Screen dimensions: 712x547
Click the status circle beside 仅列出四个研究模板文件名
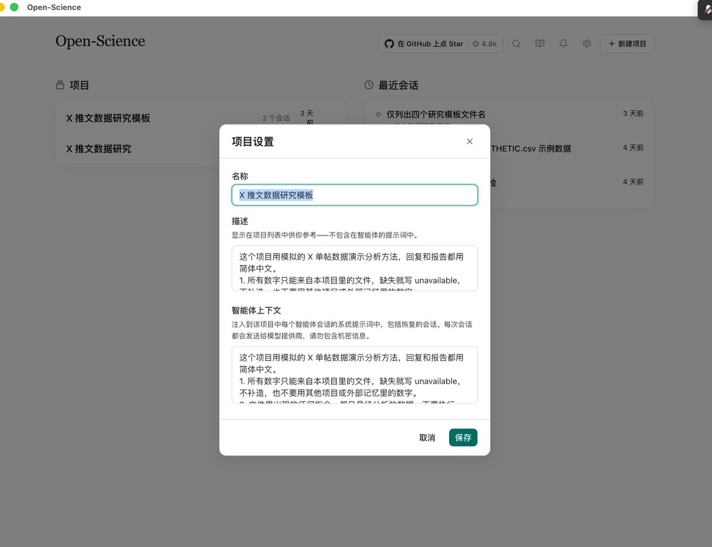tap(379, 114)
